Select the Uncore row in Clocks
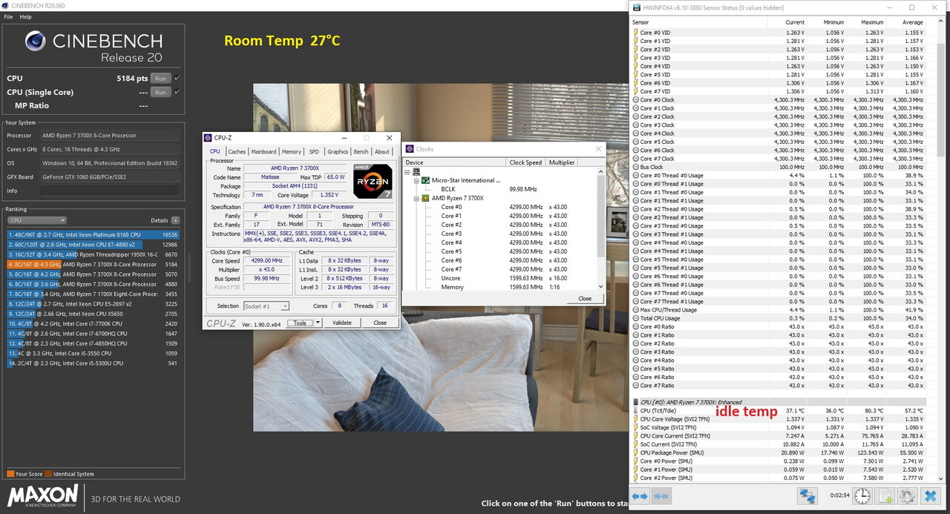The image size is (950, 514). (x=503, y=278)
